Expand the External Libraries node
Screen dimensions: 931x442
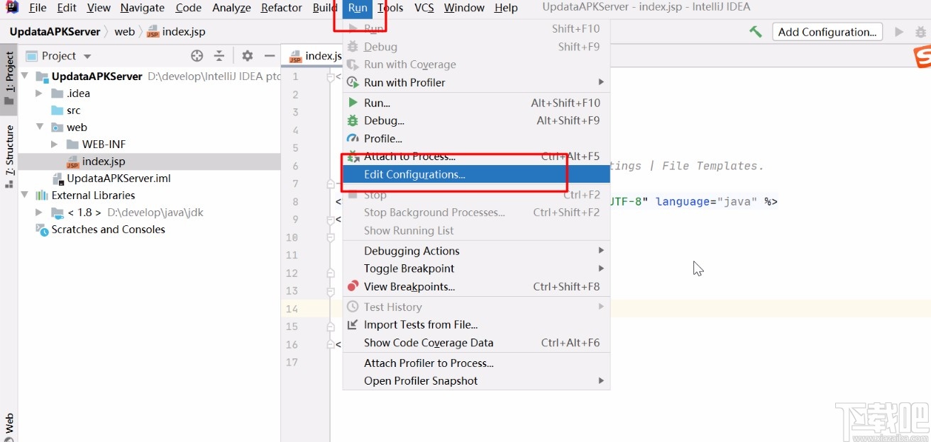click(x=23, y=195)
